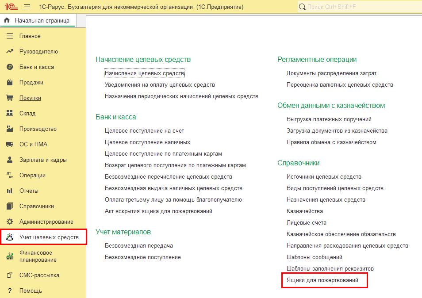The width and height of the screenshot is (422, 298).
Task: Open Оплата третьему лицу за помощь благополучателю
Action: pyautogui.click(x=173, y=200)
